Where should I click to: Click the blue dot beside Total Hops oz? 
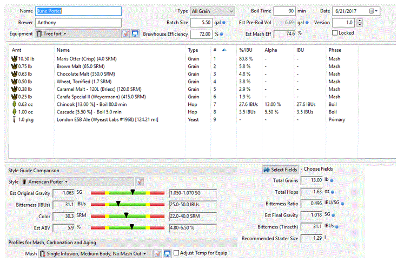(333, 192)
